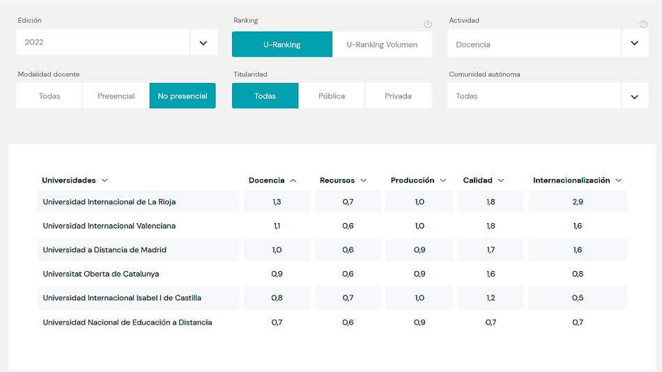Image resolution: width=662 pixels, height=372 pixels.
Task: Click the Edición field label
Action: coord(29,20)
